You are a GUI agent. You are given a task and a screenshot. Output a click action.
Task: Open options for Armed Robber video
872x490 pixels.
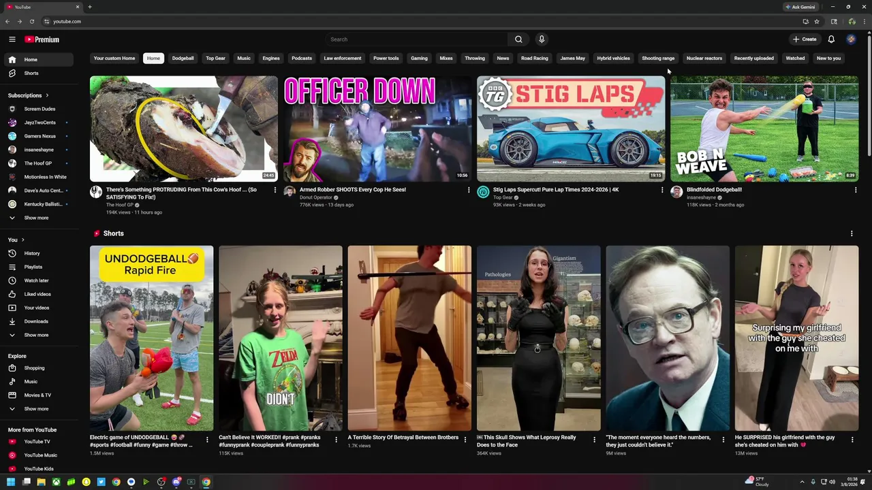[469, 190]
